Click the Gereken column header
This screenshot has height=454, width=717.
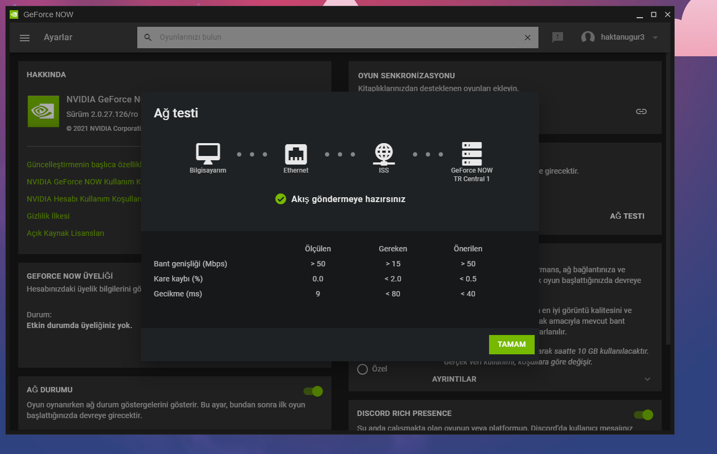393,249
